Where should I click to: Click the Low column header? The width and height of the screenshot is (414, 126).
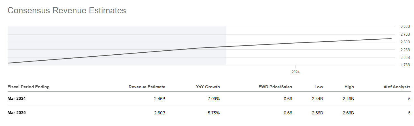[319, 87]
